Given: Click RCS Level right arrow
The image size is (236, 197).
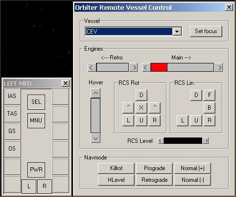Looking at the screenshot, I should [x=206, y=141].
